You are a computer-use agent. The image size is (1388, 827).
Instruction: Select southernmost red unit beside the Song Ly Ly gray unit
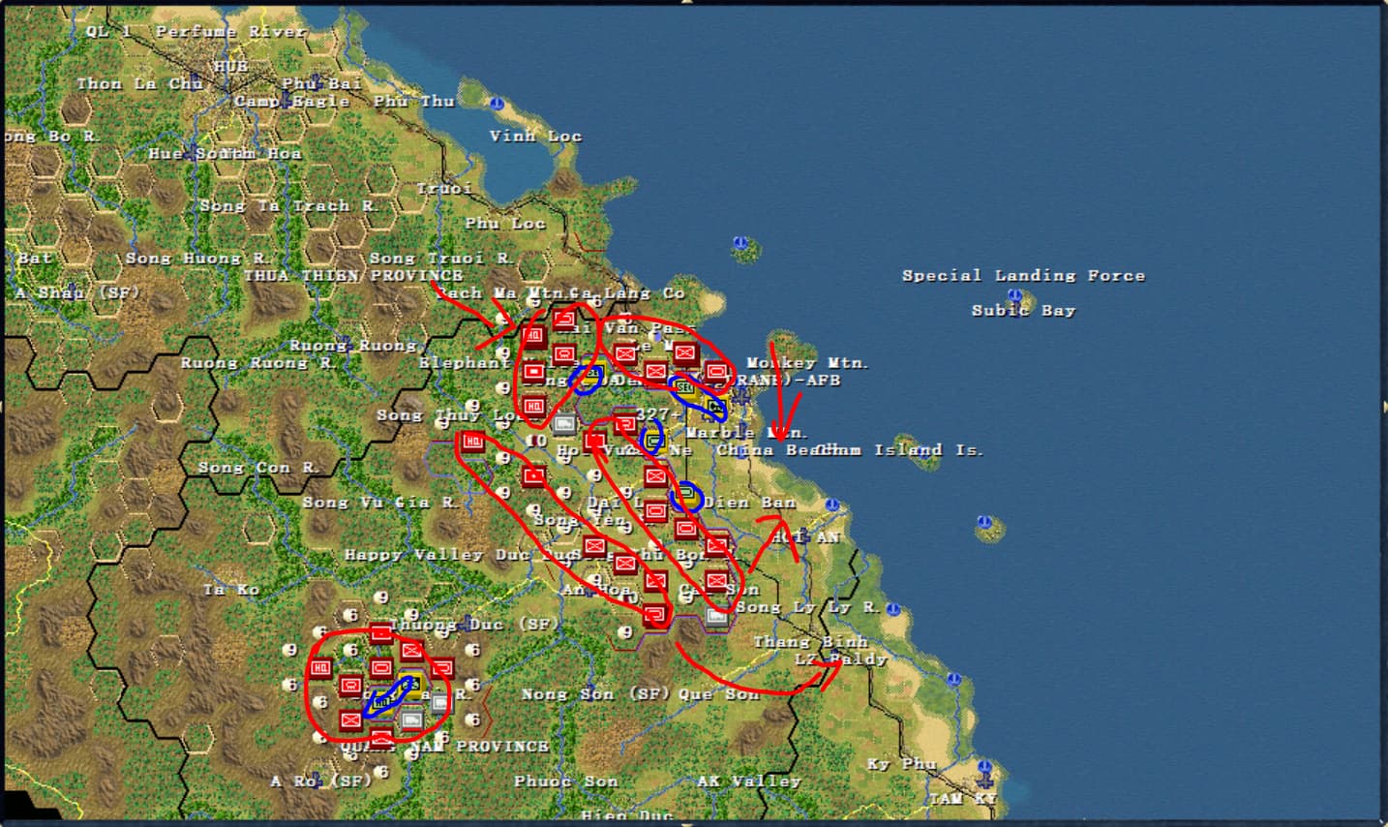(x=655, y=615)
